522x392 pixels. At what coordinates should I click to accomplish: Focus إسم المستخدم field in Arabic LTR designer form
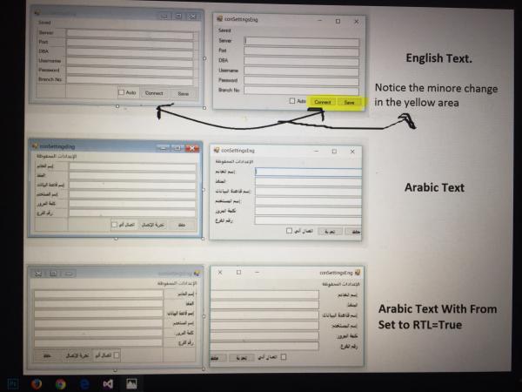click(132, 194)
